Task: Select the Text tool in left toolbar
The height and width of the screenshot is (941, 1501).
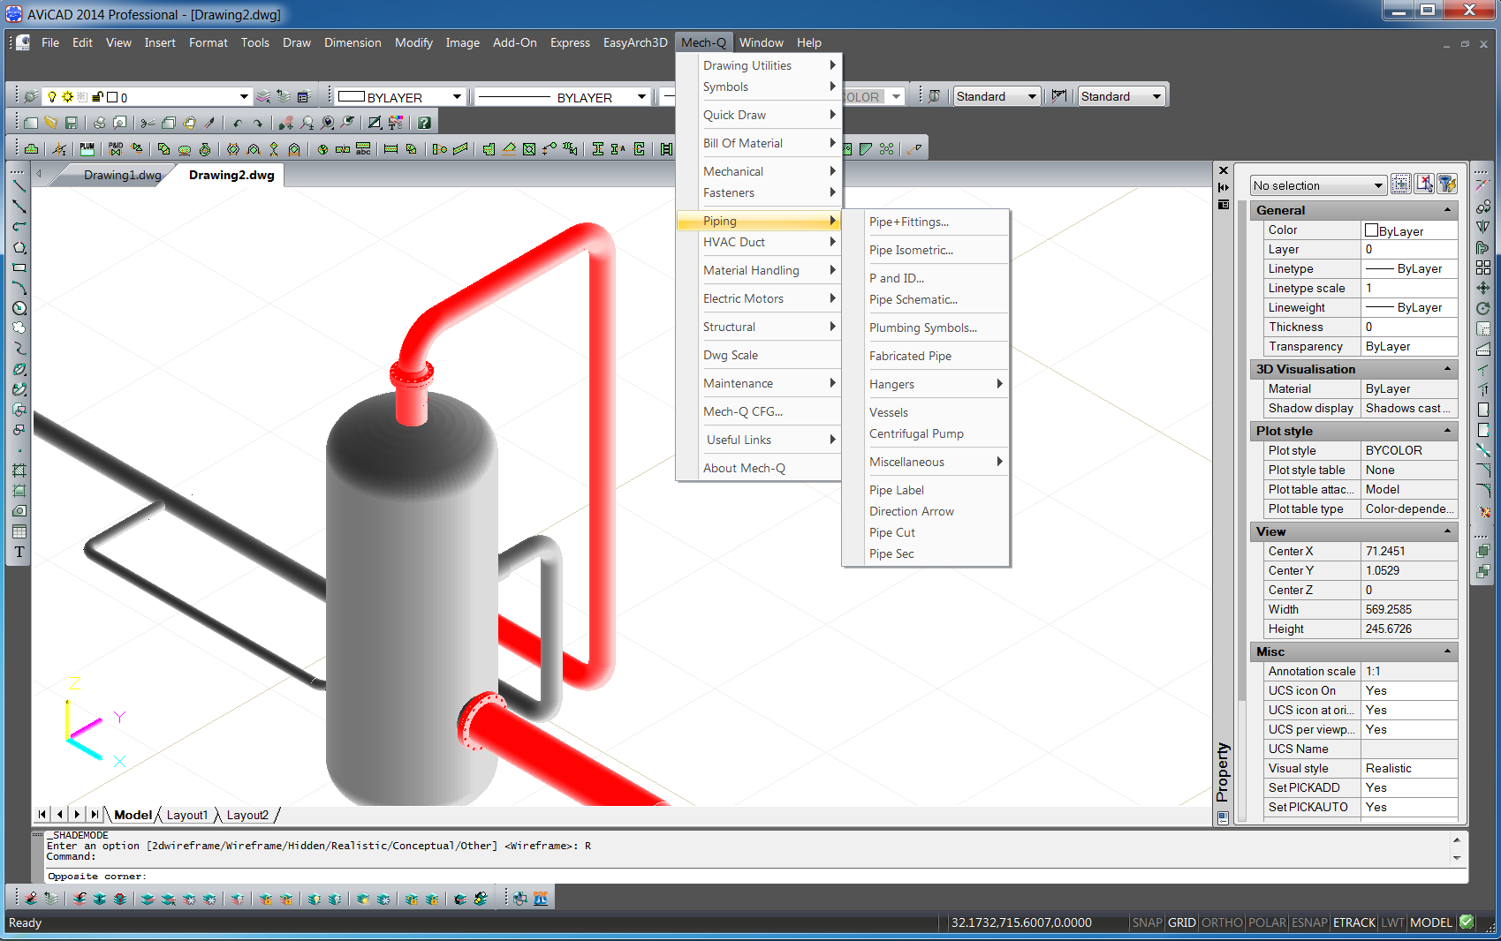Action: 19,553
